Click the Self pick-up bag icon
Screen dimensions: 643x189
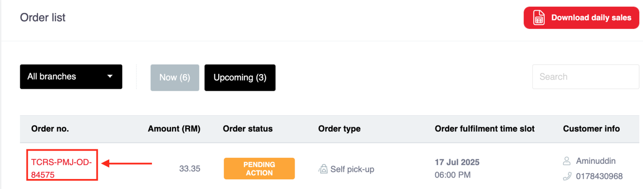point(323,169)
